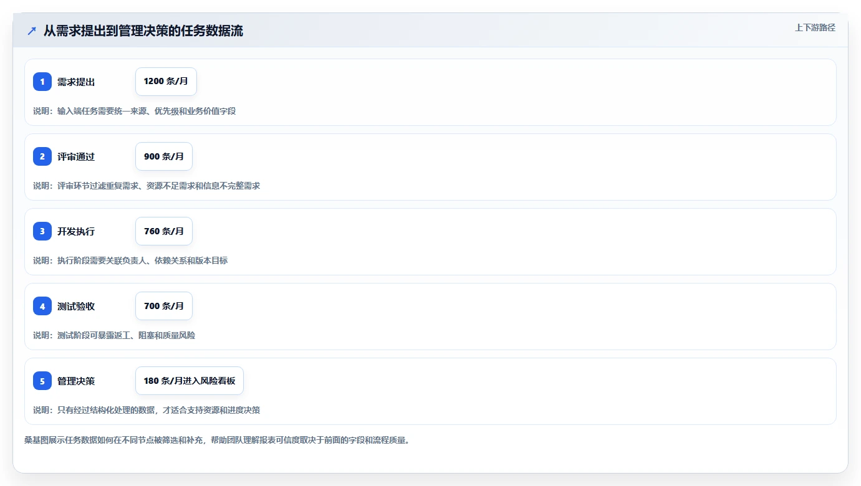Image resolution: width=861 pixels, height=486 pixels.
Task: Click the 桑基图 footer caption
Action: click(217, 440)
